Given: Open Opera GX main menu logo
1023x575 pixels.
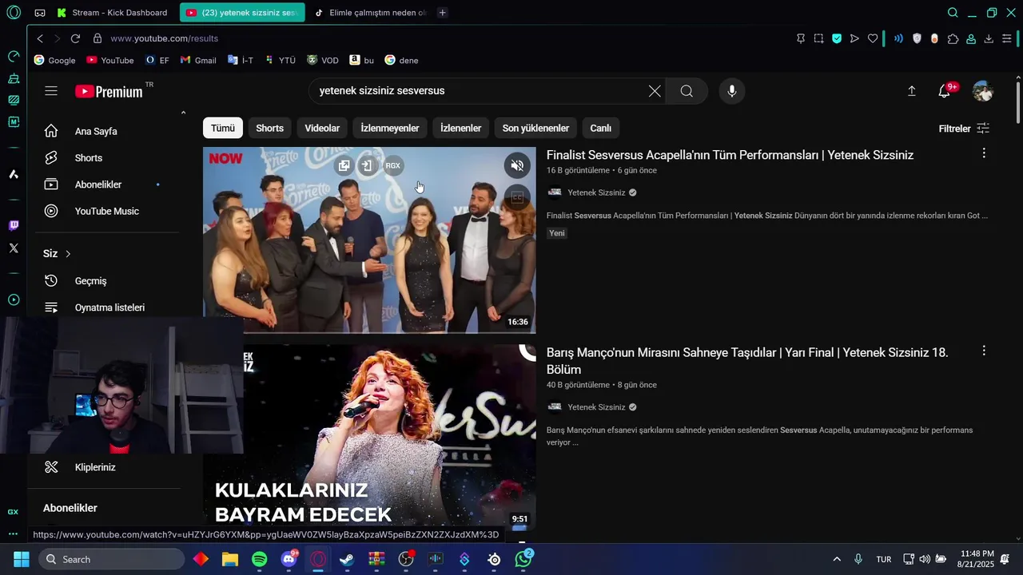Looking at the screenshot, I should point(14,13).
